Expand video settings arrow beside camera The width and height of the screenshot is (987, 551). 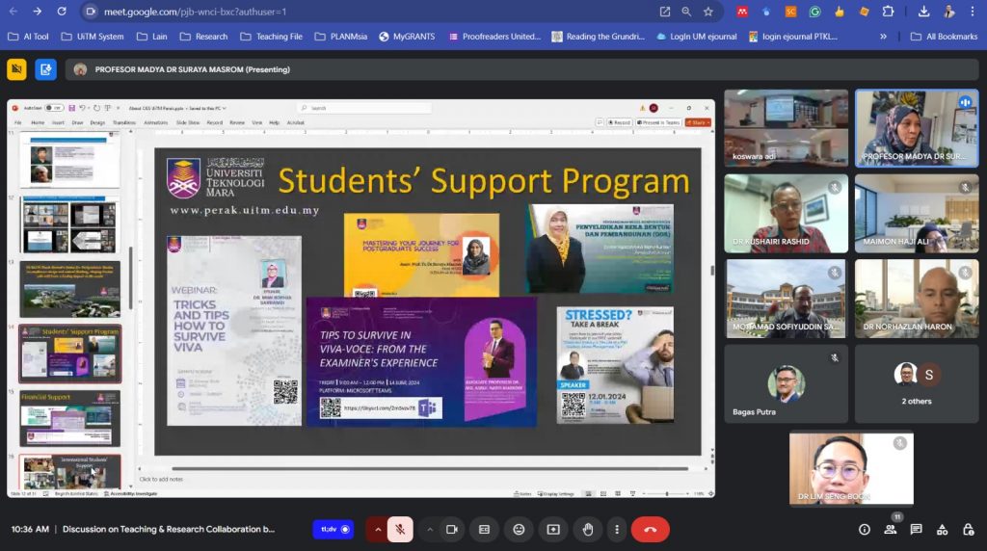click(430, 529)
